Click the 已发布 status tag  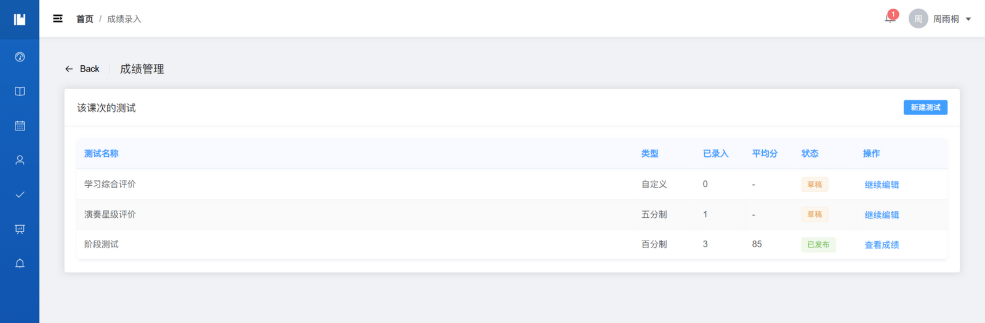click(x=818, y=245)
